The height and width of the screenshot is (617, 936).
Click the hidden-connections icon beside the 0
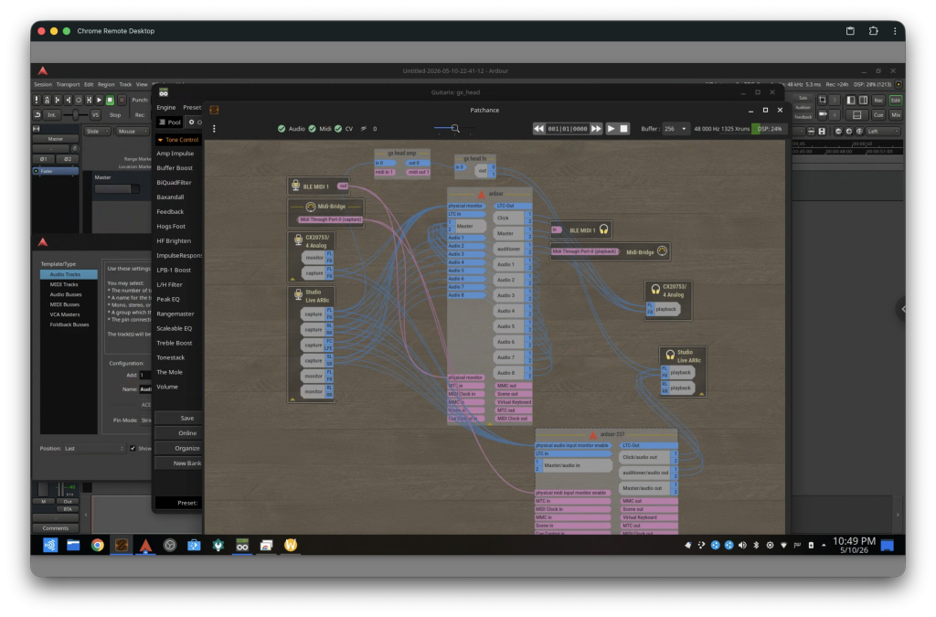(x=364, y=128)
